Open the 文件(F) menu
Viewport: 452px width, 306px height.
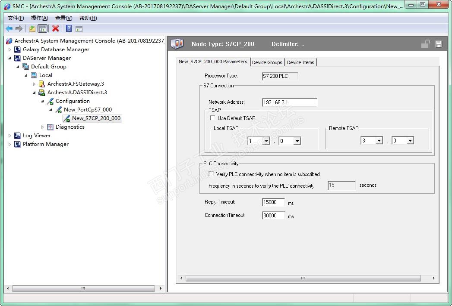click(16, 18)
